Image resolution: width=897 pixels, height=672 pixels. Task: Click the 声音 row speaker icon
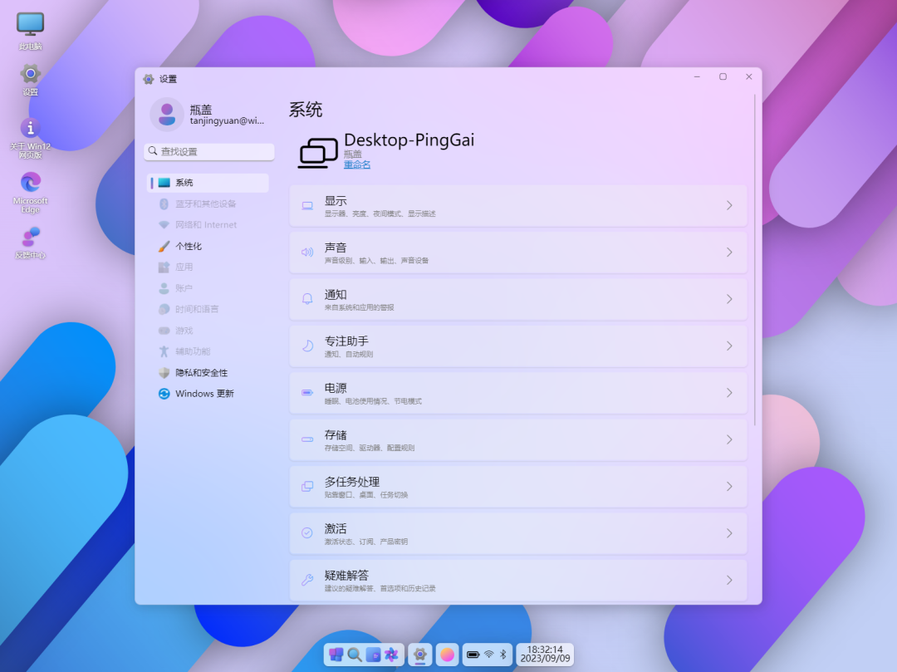coord(307,253)
